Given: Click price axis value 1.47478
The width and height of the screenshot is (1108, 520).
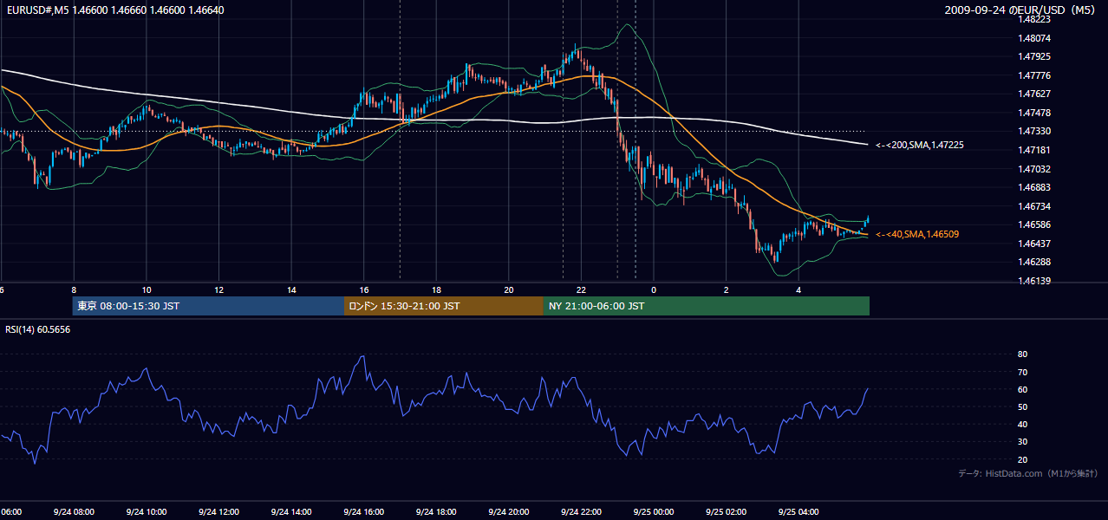Looking at the screenshot, I should (1035, 113).
